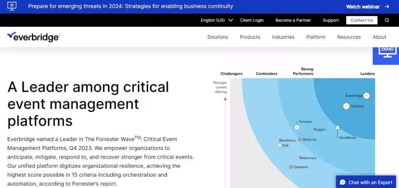
Task: Click the Contact Us button
Action: [362, 20]
